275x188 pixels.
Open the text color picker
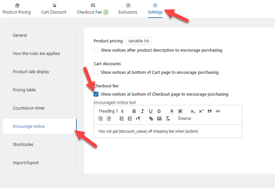(172, 111)
